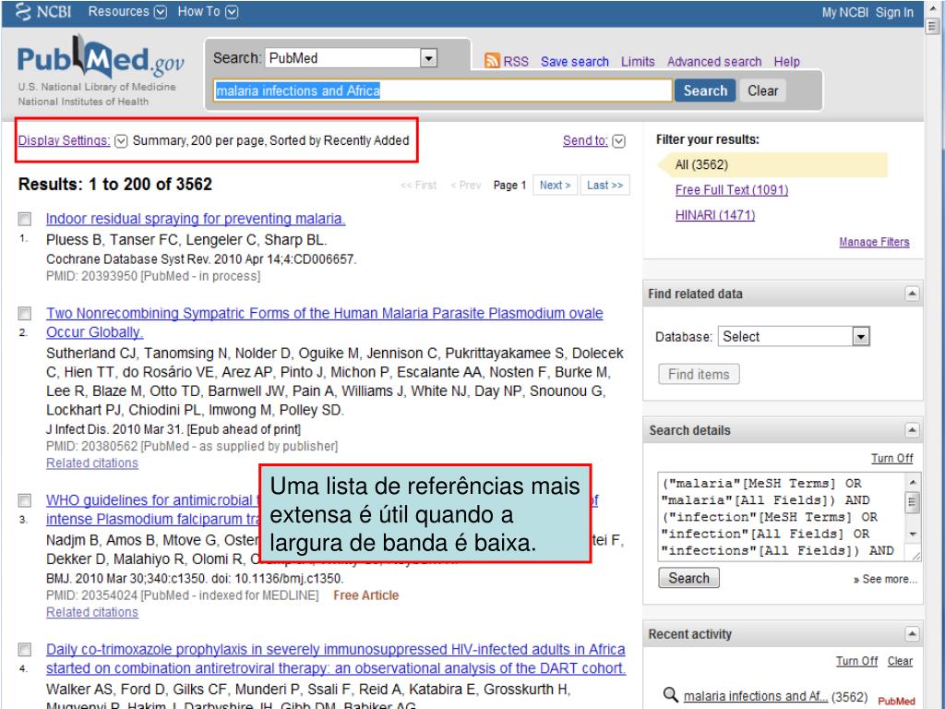The image size is (945, 709).
Task: Open the PubMed.gov logo homepage
Action: click(x=101, y=58)
